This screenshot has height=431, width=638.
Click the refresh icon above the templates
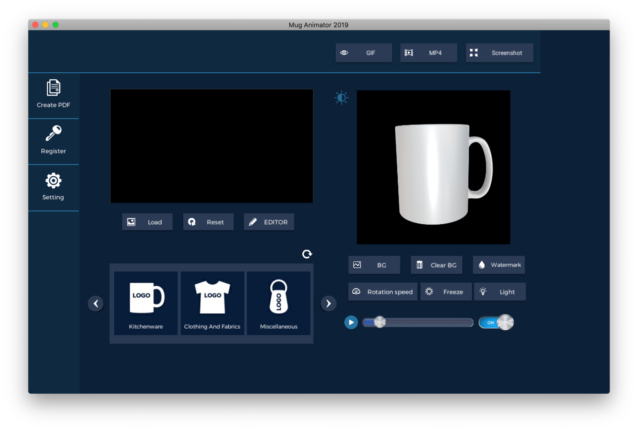click(x=307, y=254)
